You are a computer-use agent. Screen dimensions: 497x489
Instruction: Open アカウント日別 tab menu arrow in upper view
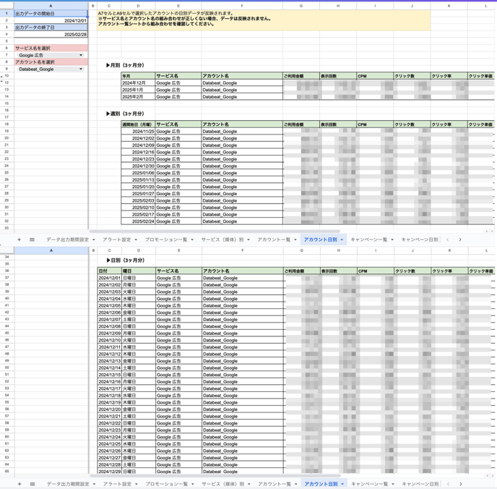click(x=342, y=239)
